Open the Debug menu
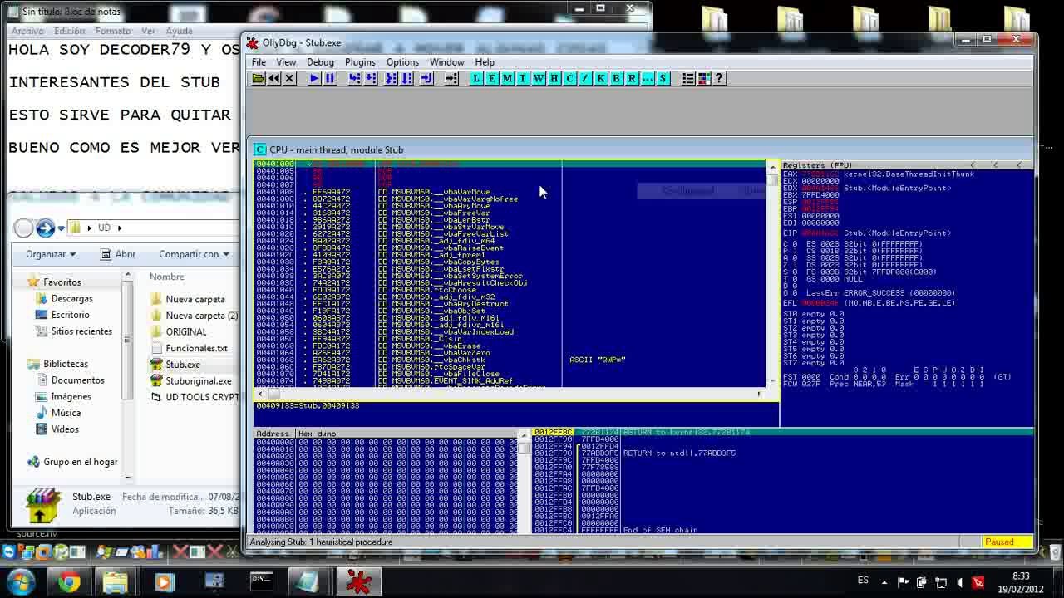The width and height of the screenshot is (1064, 598). click(x=320, y=62)
